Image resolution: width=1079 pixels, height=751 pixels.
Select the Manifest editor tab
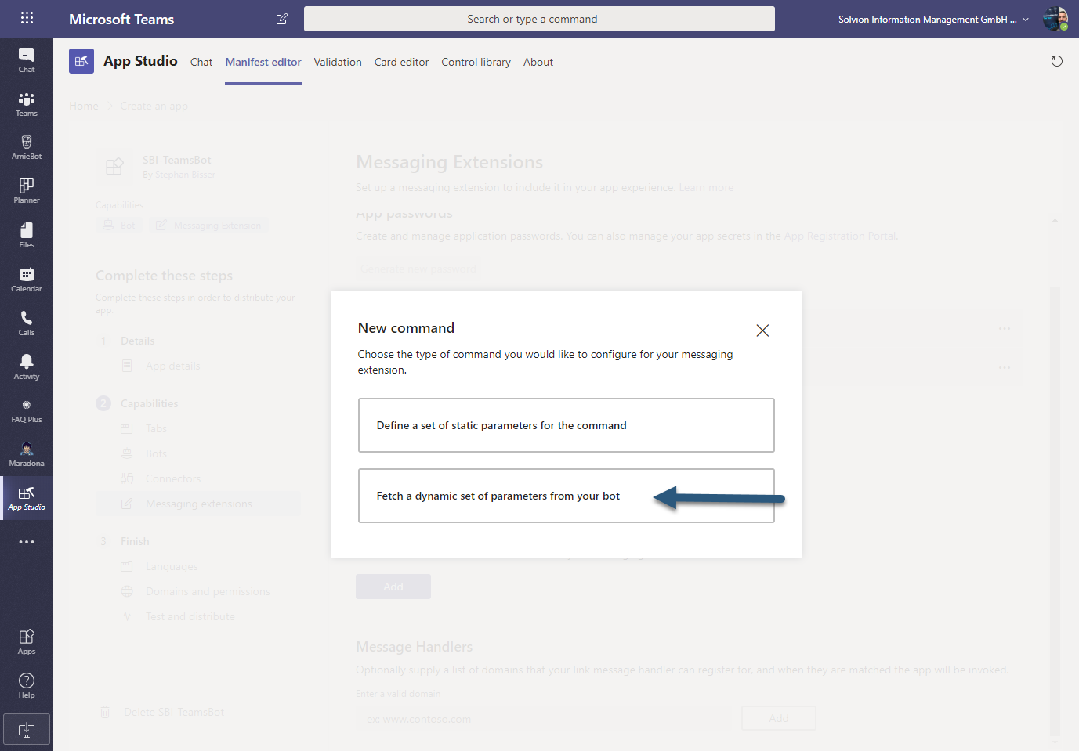(263, 62)
